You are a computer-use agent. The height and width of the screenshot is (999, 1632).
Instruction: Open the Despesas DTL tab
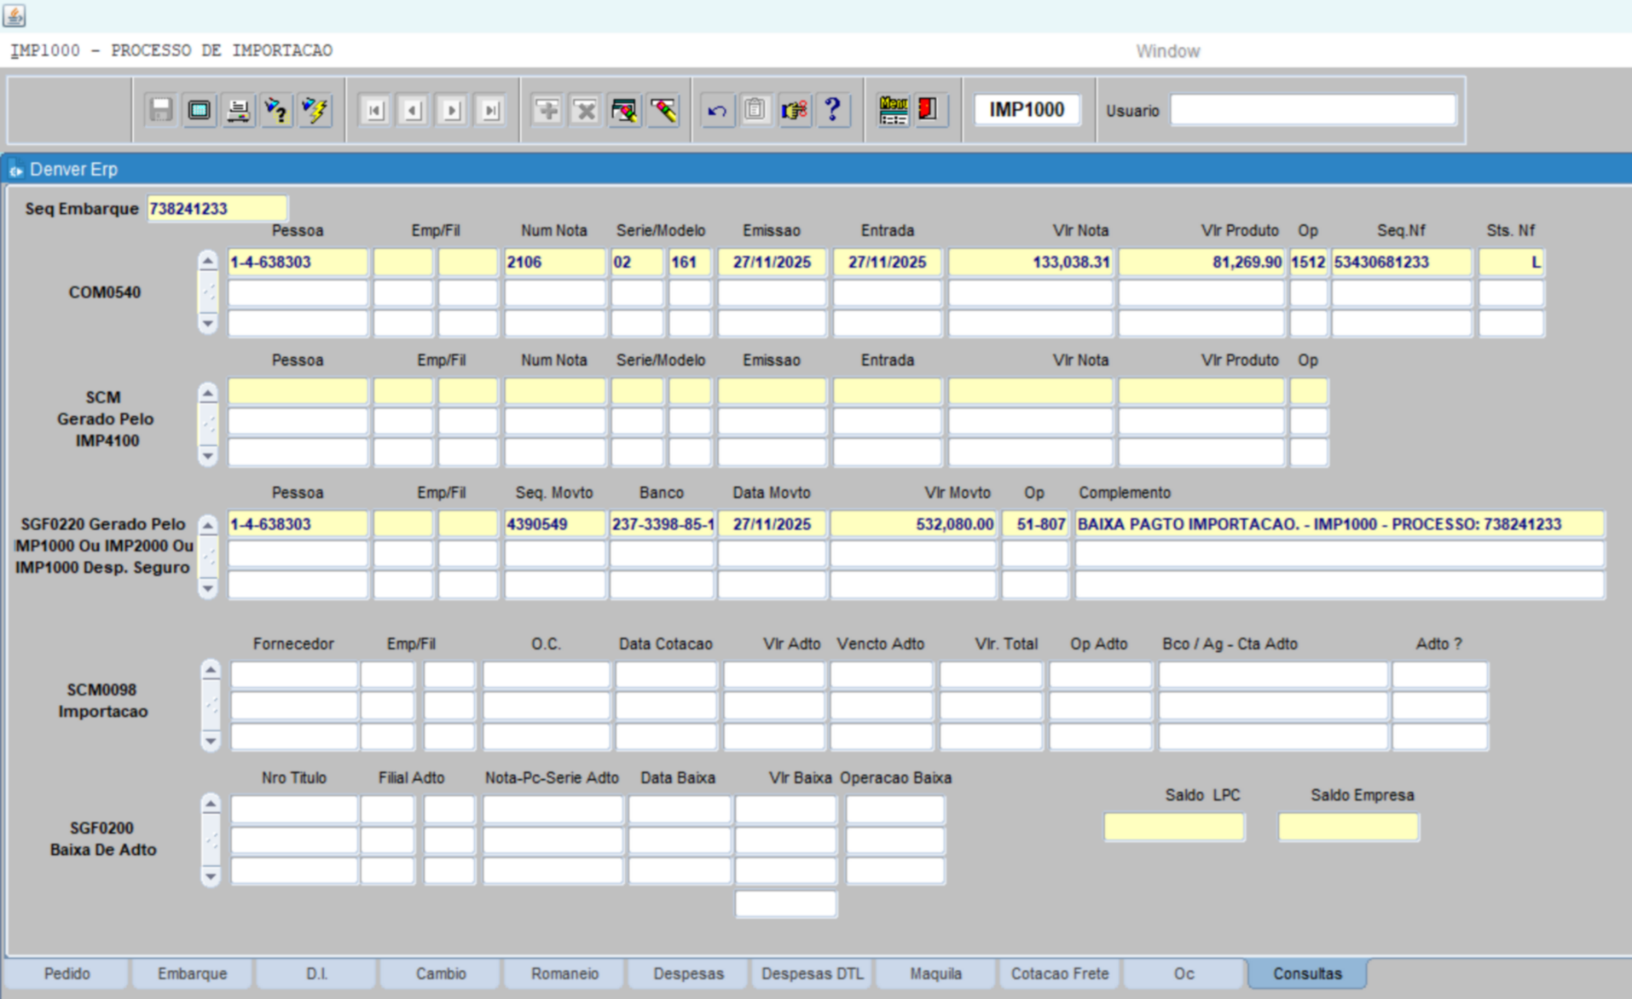(x=812, y=973)
